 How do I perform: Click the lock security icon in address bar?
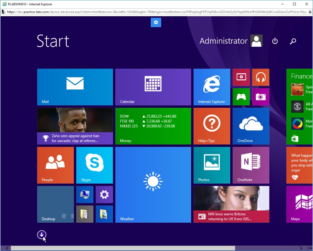click(310, 12)
